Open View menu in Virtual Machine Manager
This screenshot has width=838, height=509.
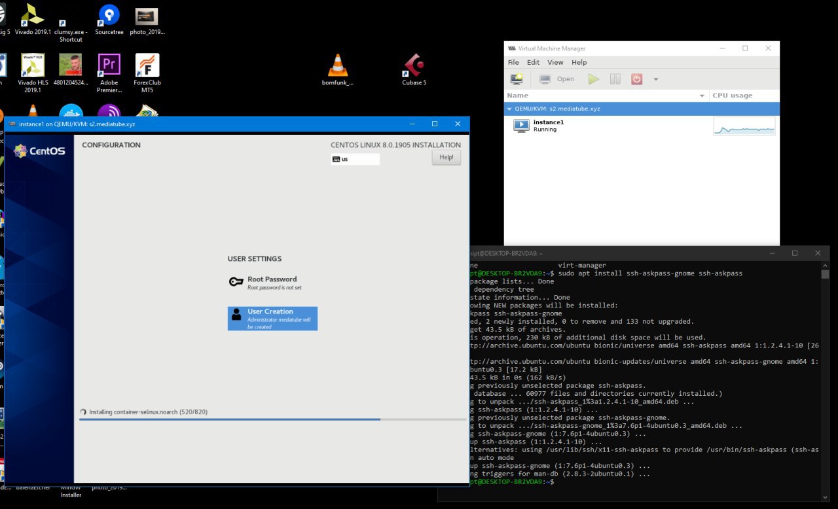(x=555, y=62)
